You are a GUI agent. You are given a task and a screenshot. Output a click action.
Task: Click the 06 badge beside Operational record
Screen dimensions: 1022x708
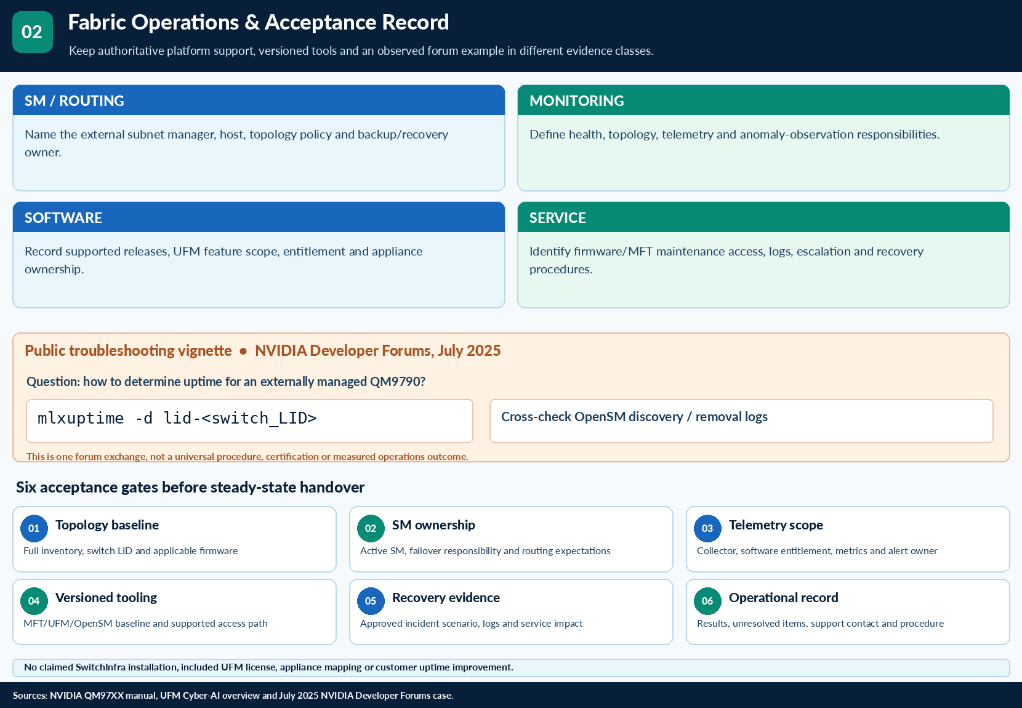pos(707,601)
